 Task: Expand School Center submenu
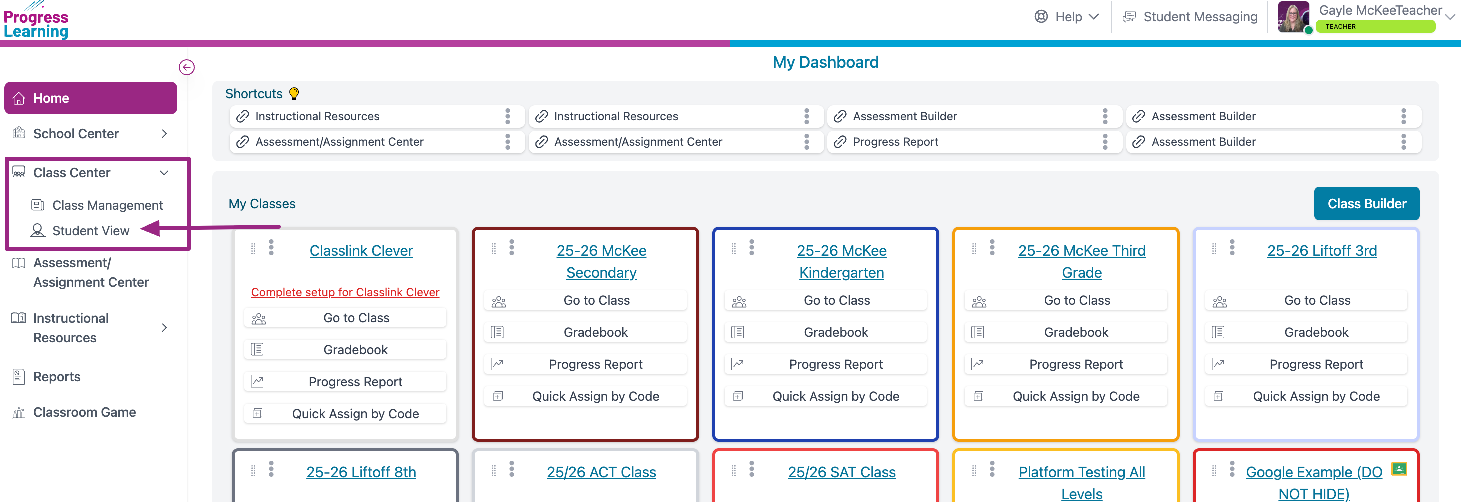[164, 134]
